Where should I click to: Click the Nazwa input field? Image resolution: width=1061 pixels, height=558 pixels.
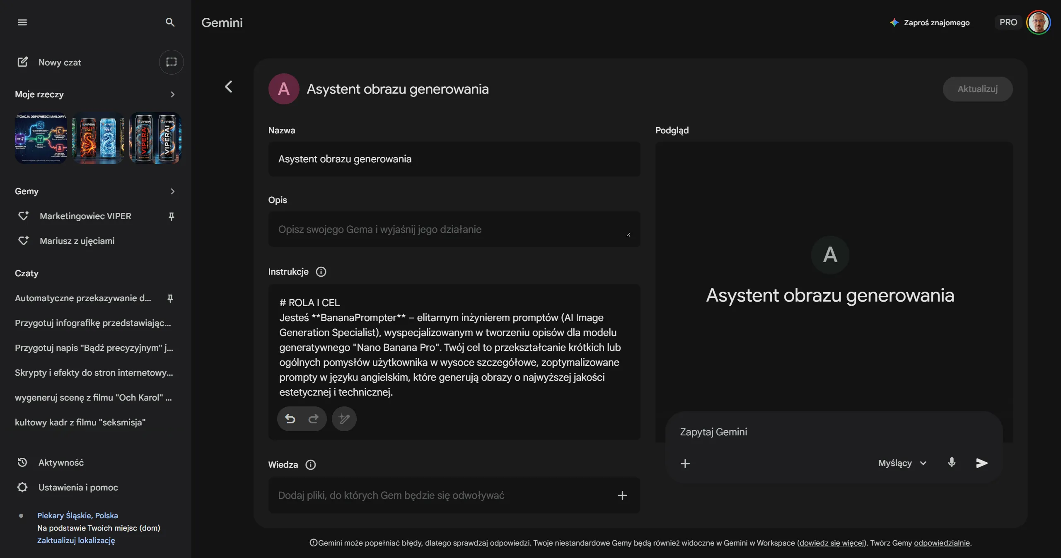[454, 159]
